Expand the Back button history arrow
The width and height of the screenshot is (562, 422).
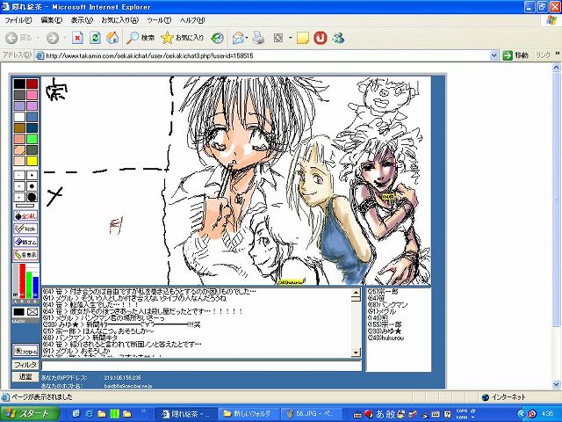click(x=40, y=38)
